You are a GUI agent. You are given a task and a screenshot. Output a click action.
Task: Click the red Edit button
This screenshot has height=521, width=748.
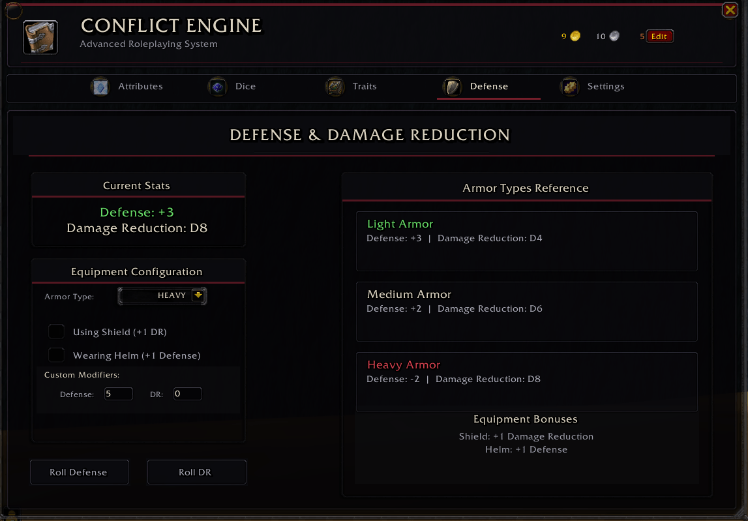tap(659, 37)
